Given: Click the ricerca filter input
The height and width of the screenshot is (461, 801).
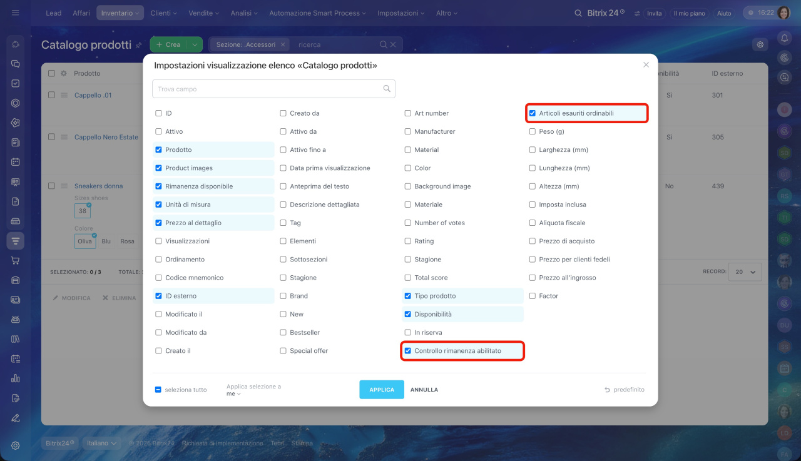Looking at the screenshot, I should click(336, 44).
